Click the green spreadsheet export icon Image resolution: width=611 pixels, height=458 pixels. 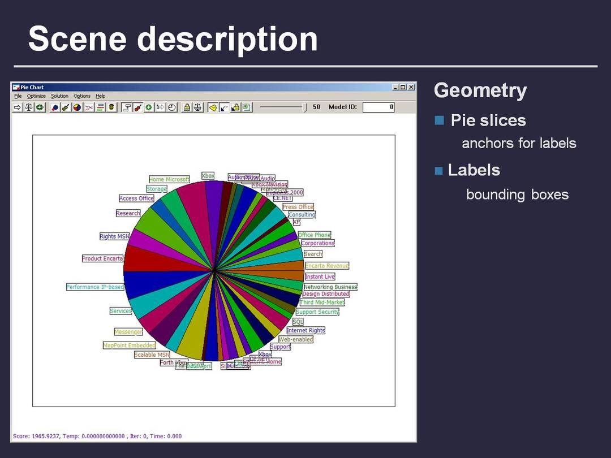click(247, 107)
